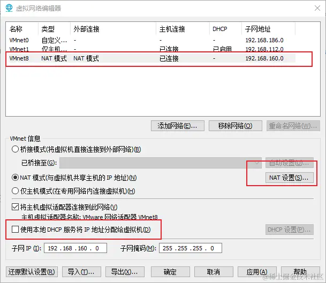This screenshot has height=283, width=326.
Task: Select the NAT 模式 radio button
Action: [15, 178]
